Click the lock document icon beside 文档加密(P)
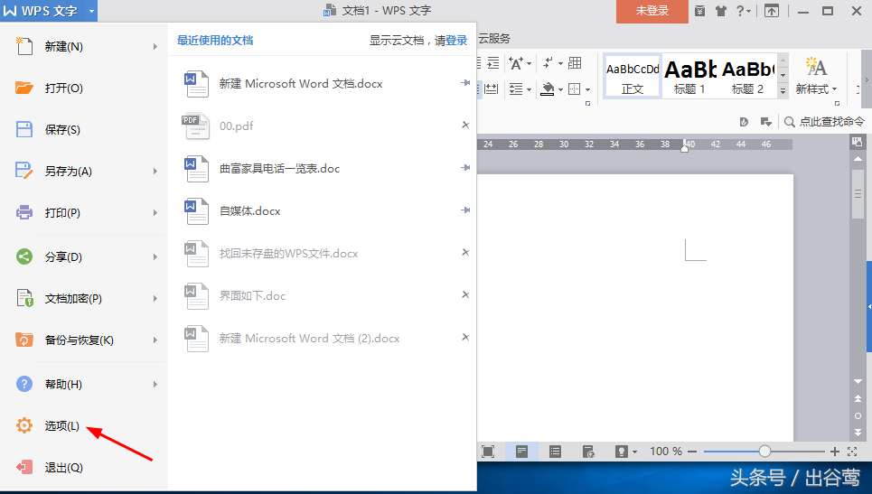Image resolution: width=872 pixels, height=494 pixels. coord(24,298)
